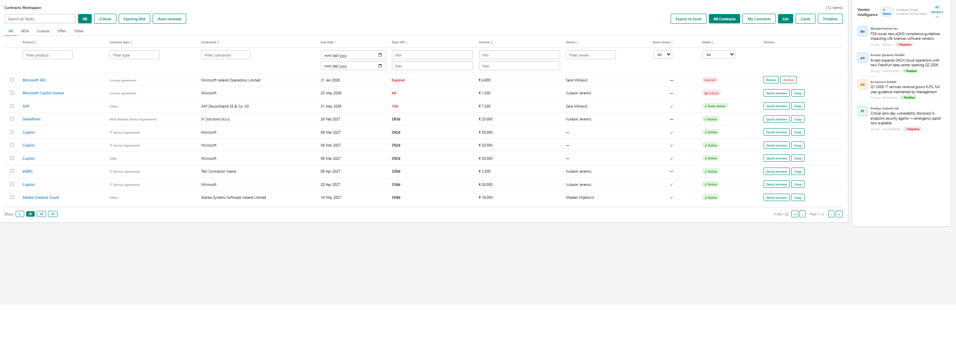Tick checkbox for the Copilot Offer row
Image resolution: width=956 pixels, height=339 pixels.
point(12,158)
